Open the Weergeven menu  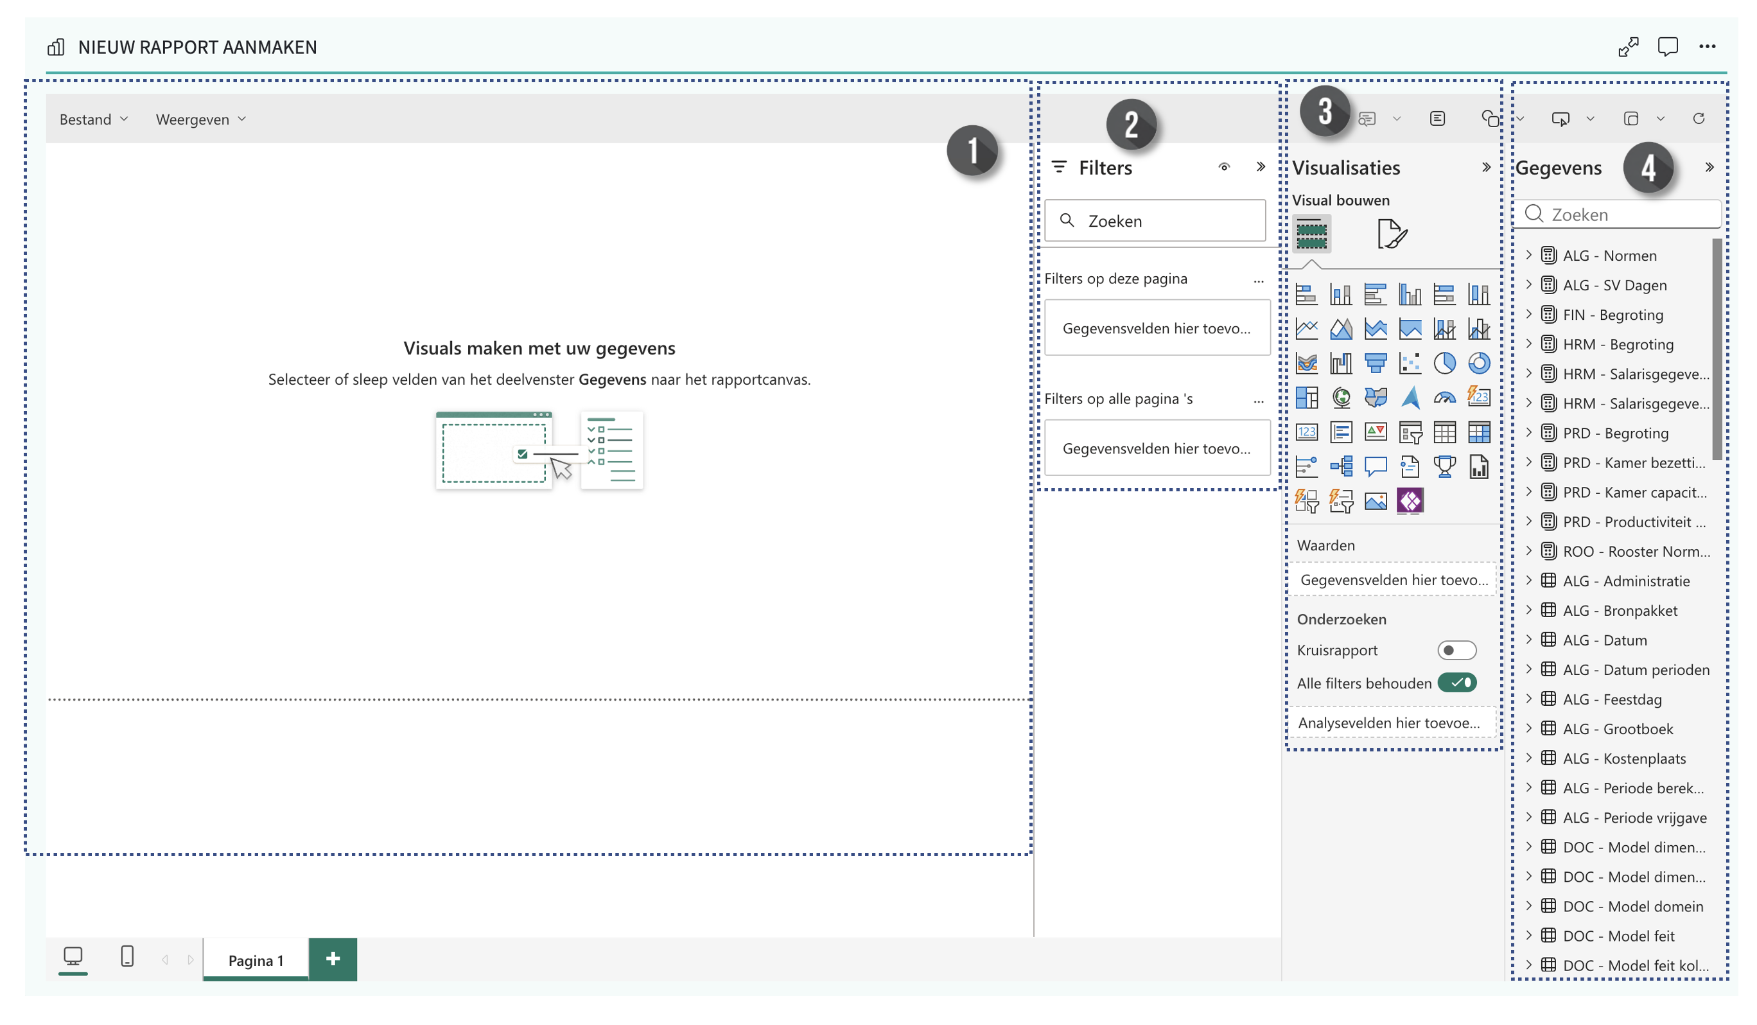click(x=200, y=119)
